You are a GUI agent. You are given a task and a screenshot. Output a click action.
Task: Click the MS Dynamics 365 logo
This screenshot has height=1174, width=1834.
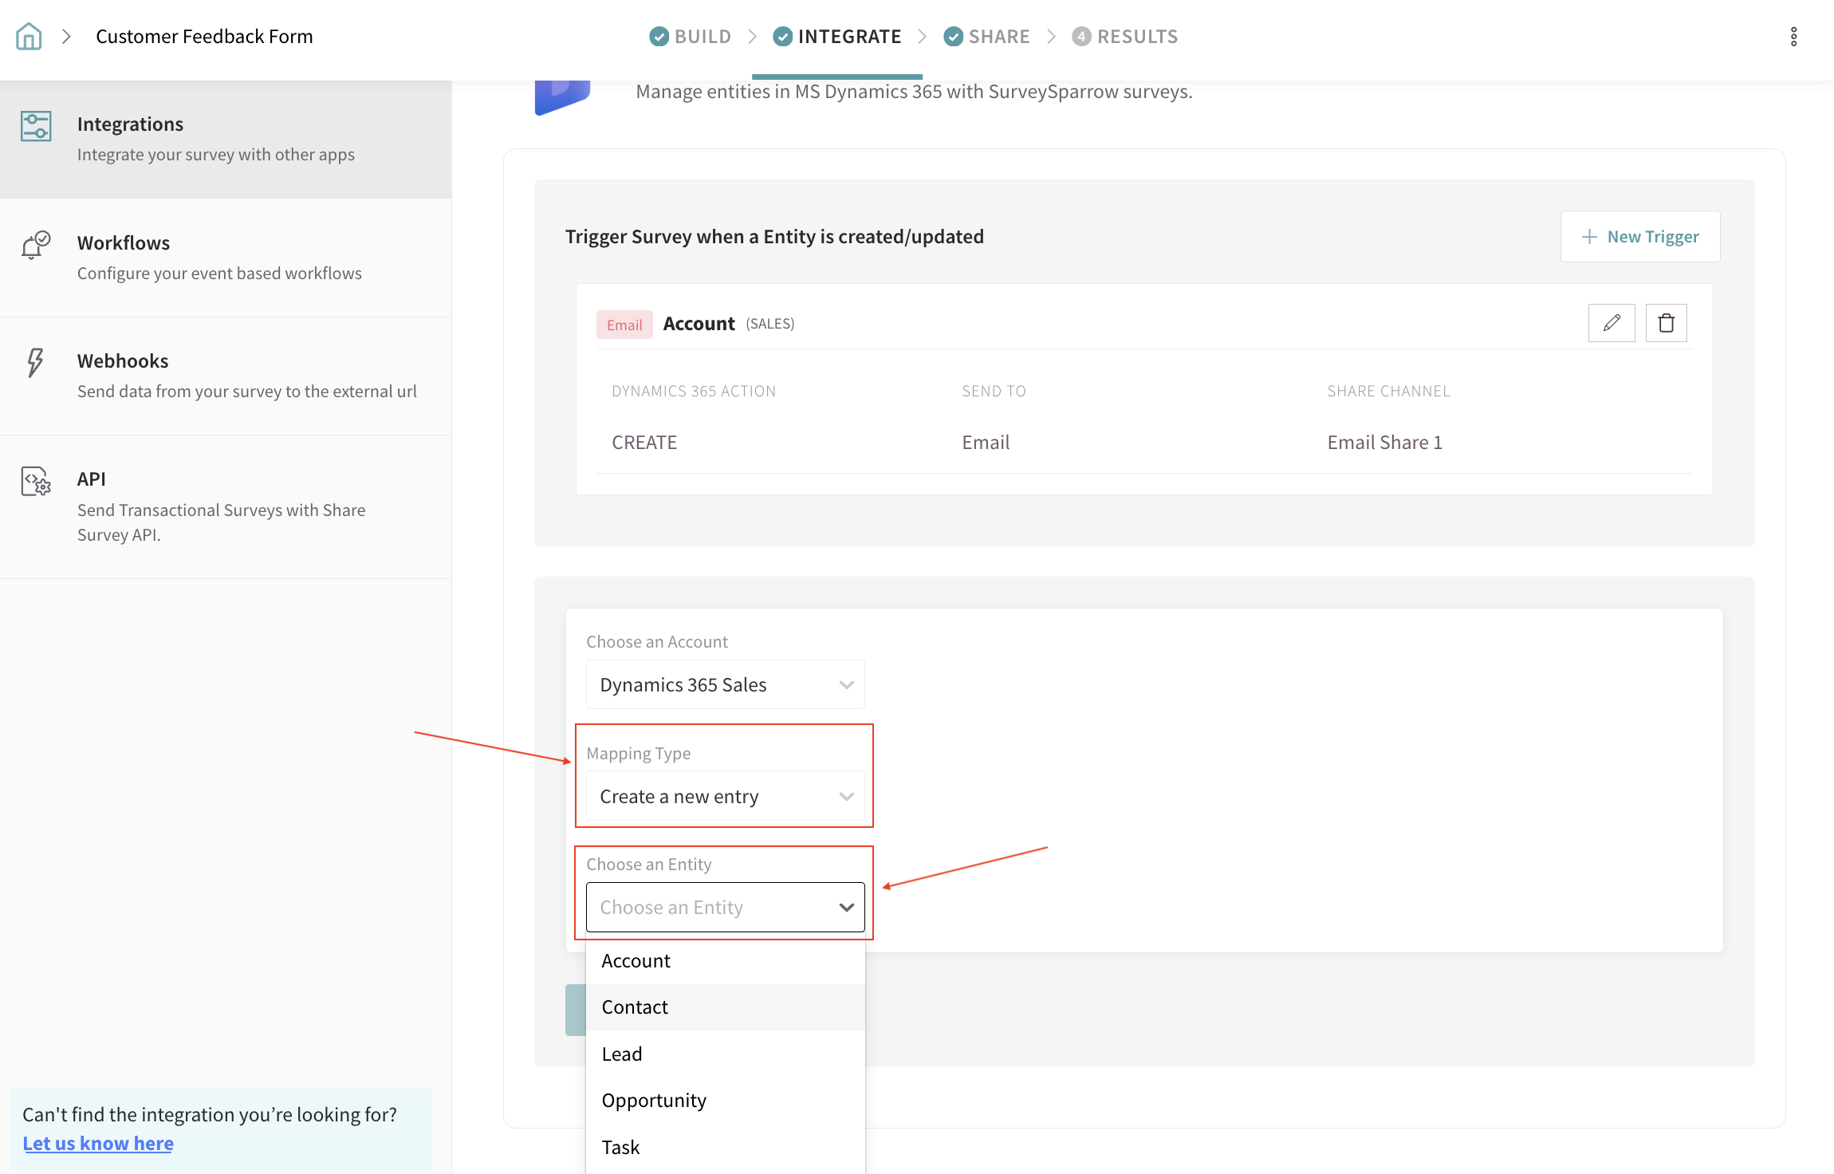click(x=562, y=97)
